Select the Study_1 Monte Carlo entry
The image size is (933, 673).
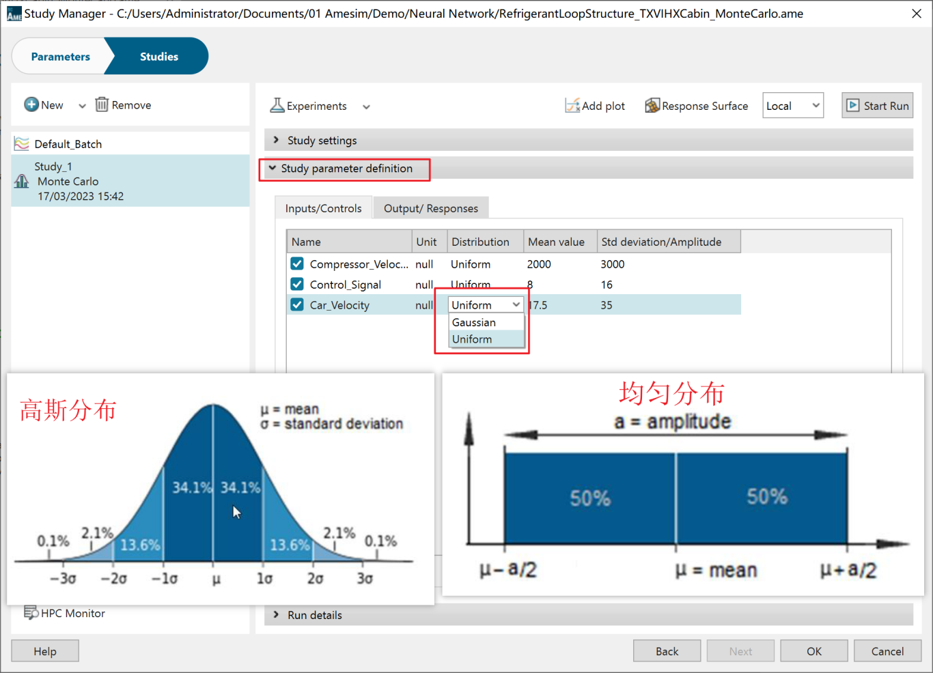(130, 181)
